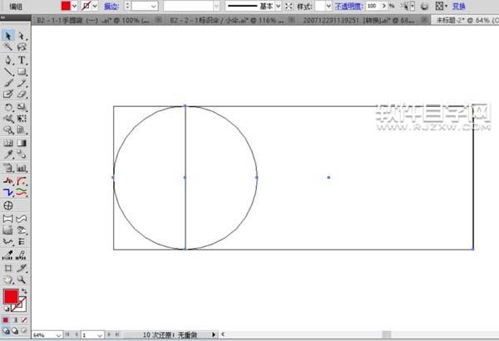The height and width of the screenshot is (341, 499).
Task: Select the Rotate tool
Action: click(8, 107)
